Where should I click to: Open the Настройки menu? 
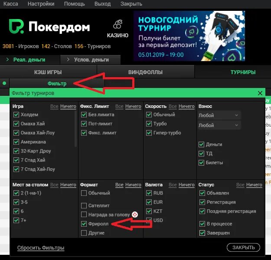pos(41,4)
